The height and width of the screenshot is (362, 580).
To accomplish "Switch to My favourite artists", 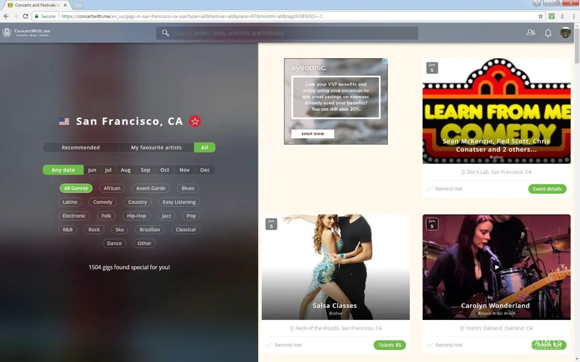I will (x=156, y=147).
